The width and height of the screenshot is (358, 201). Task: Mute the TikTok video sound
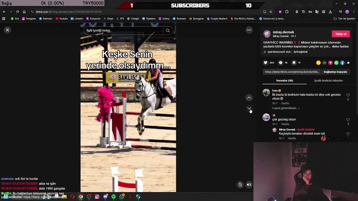(x=249, y=185)
